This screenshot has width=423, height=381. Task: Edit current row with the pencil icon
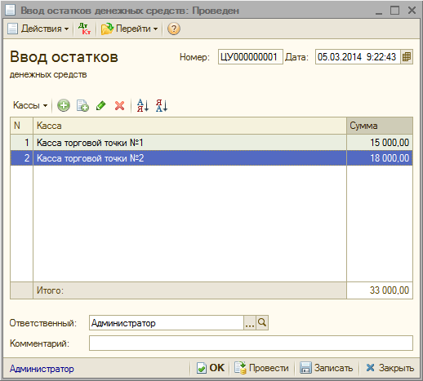pos(101,105)
